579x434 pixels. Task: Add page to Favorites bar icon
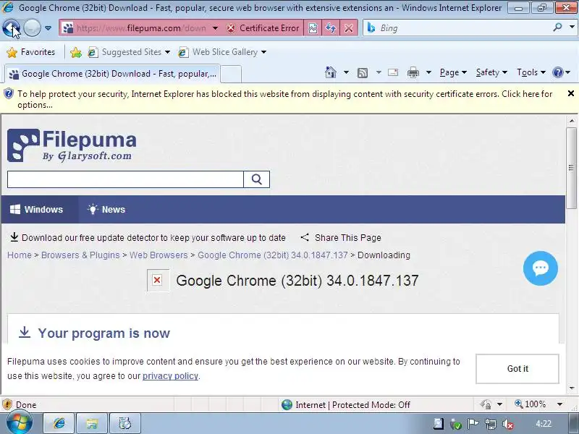[x=76, y=52]
